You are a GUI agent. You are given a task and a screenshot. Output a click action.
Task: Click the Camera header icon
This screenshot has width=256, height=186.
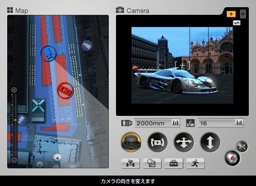tap(120, 10)
